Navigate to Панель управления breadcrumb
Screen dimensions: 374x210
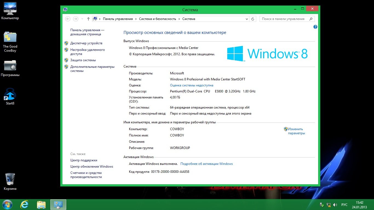pyautogui.click(x=118, y=19)
